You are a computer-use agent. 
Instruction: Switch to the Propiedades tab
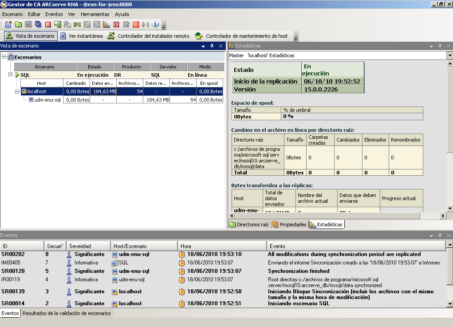289,225
